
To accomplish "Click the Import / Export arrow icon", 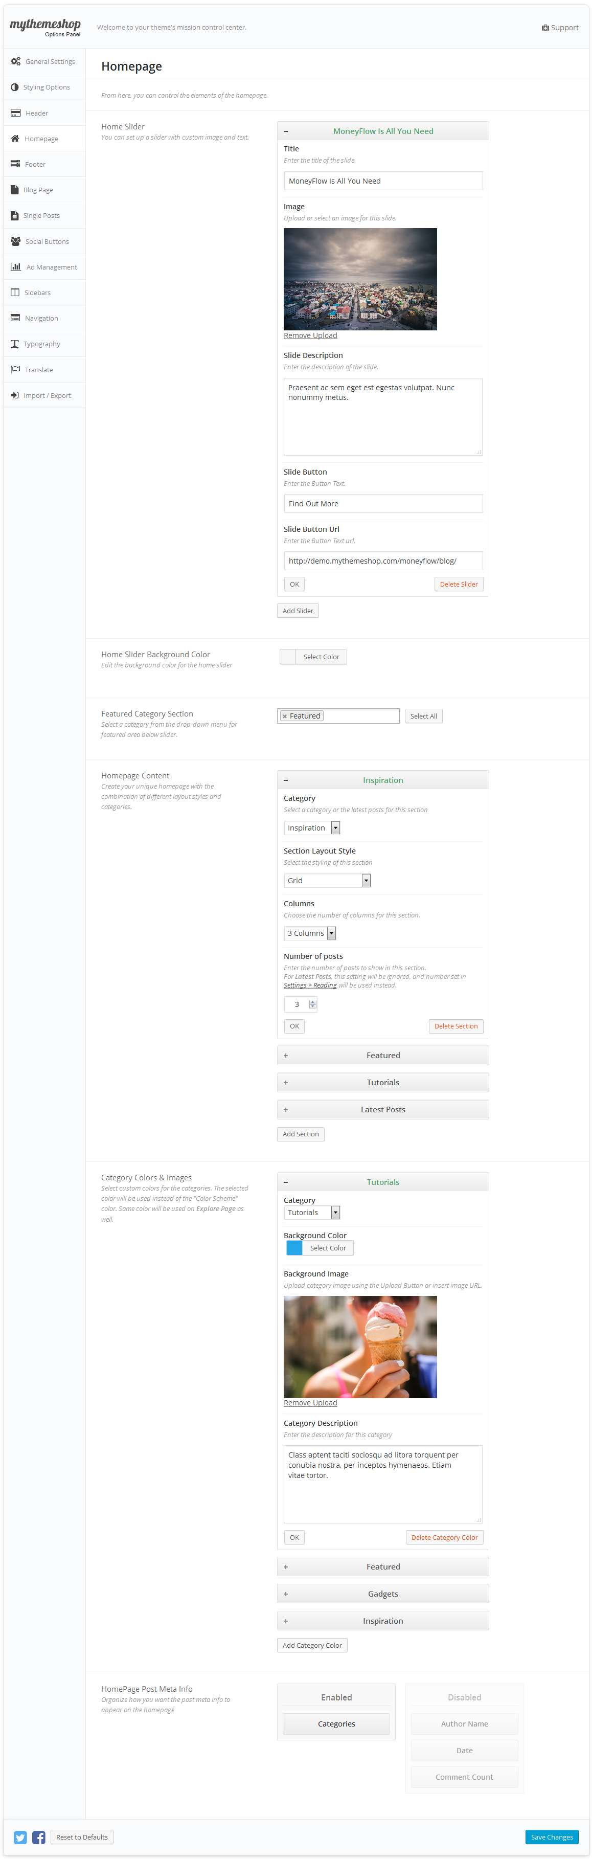I will point(14,395).
